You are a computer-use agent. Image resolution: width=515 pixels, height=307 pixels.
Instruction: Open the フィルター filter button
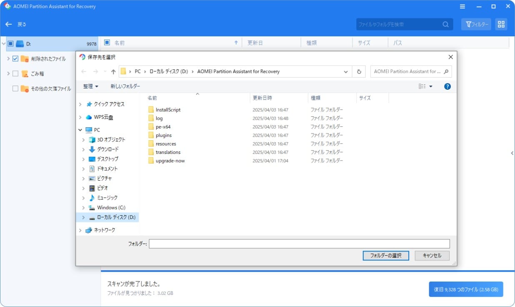coord(476,24)
